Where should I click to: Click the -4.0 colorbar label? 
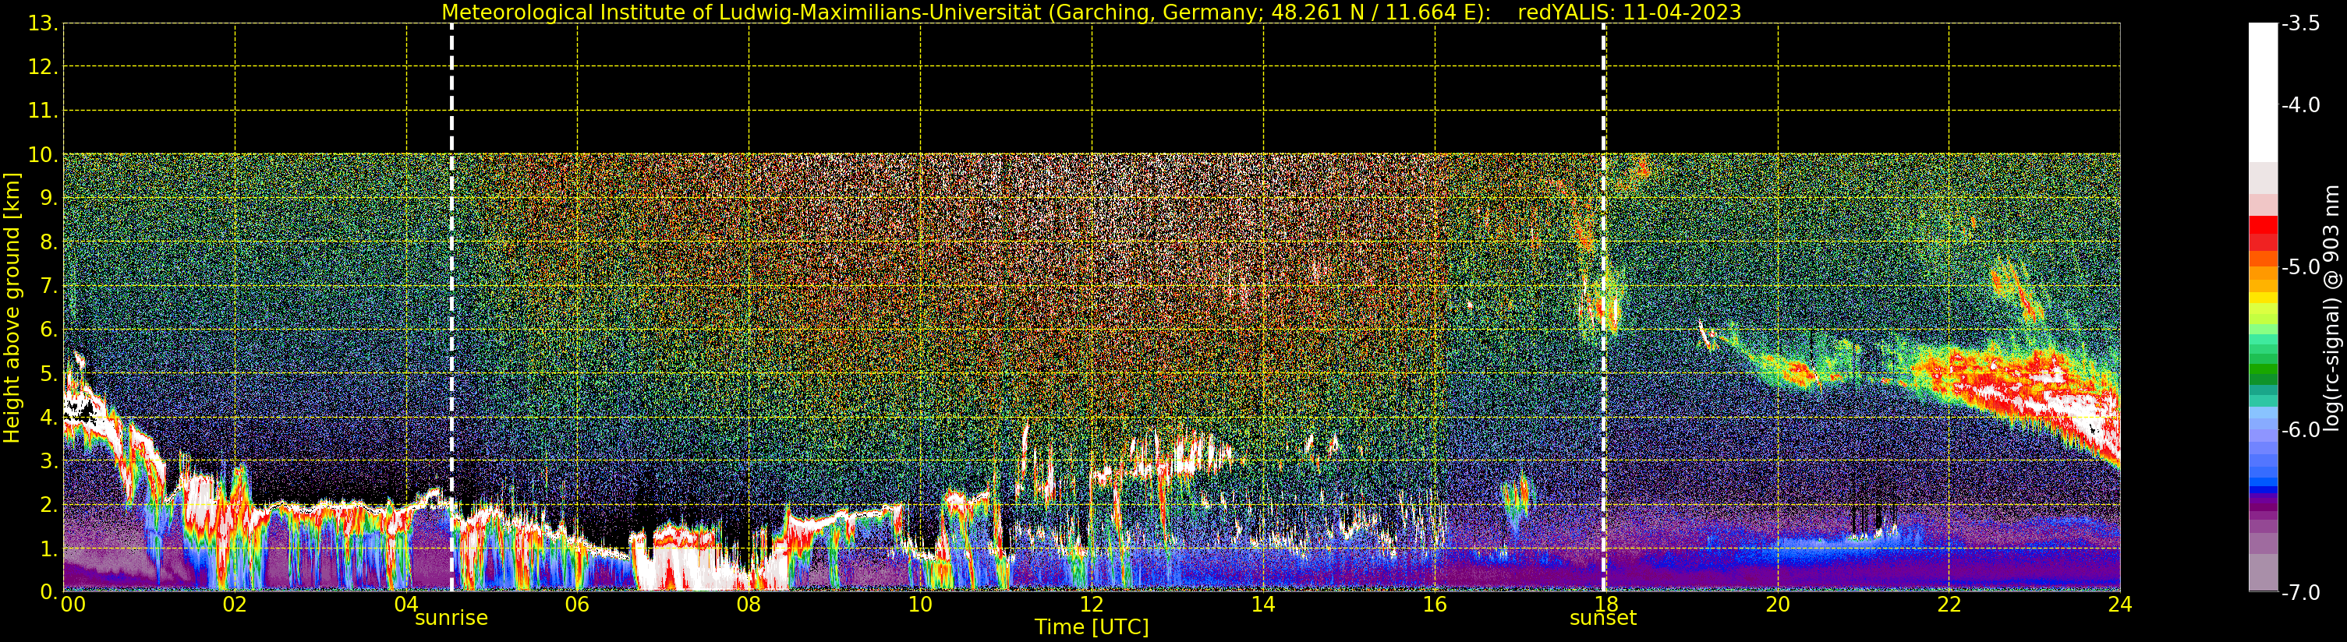(x=2300, y=106)
